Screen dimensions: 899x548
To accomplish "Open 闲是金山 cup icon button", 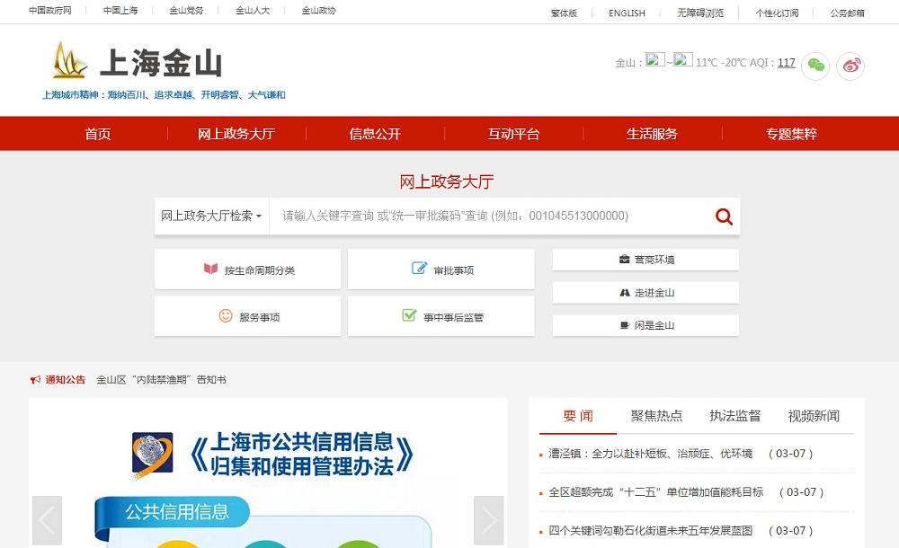I will (x=645, y=325).
